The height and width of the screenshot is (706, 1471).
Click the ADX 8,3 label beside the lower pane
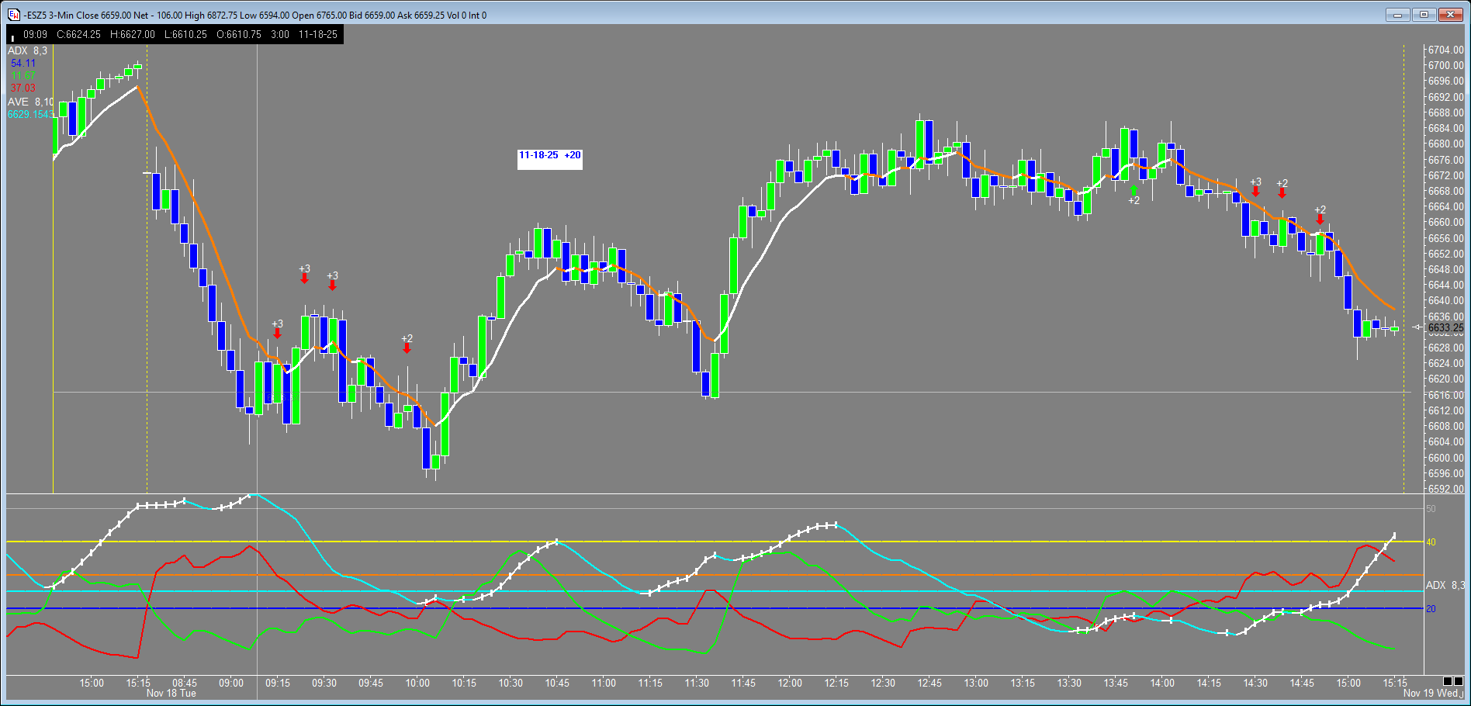1445,585
